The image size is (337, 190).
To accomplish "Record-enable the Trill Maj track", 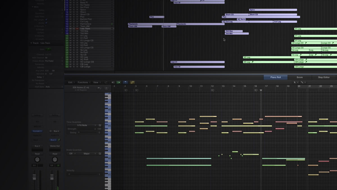I will pos(77,31).
